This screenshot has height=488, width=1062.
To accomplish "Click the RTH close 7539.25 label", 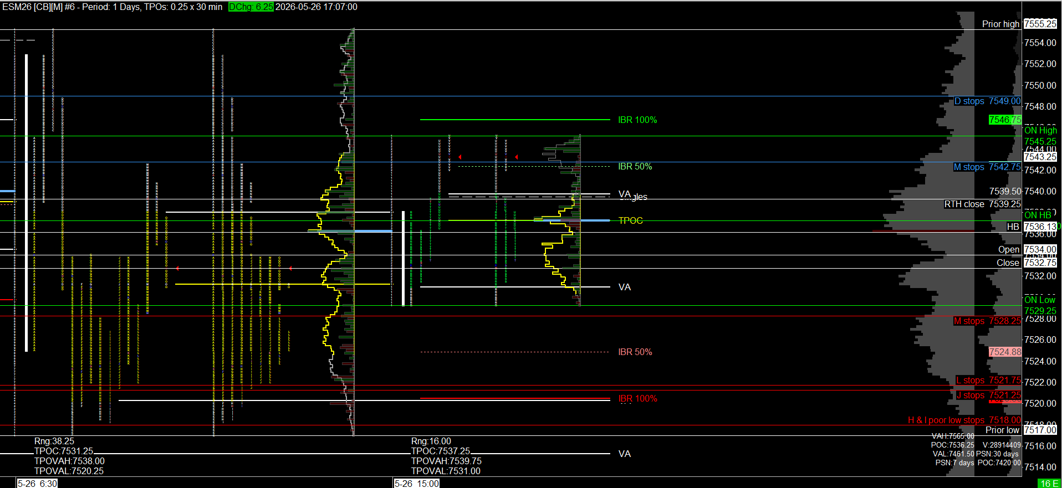I will click(x=982, y=204).
